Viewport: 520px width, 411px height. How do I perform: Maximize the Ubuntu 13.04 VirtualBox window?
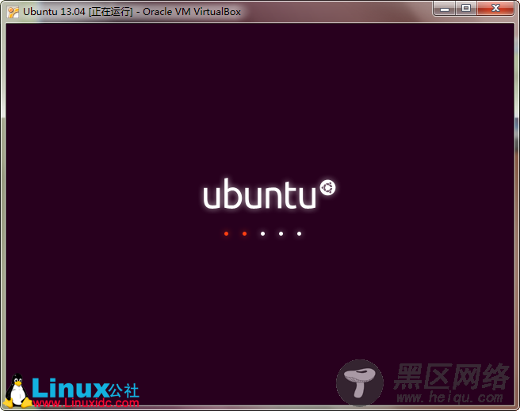[466, 9]
